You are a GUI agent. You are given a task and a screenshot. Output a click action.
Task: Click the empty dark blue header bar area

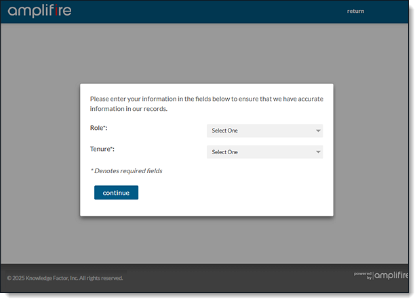pyautogui.click(x=203, y=11)
